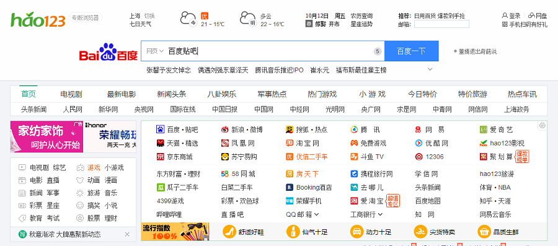Click the 免费游戏 gamepad icon
This screenshot has width=558, height=246.
[354, 143]
